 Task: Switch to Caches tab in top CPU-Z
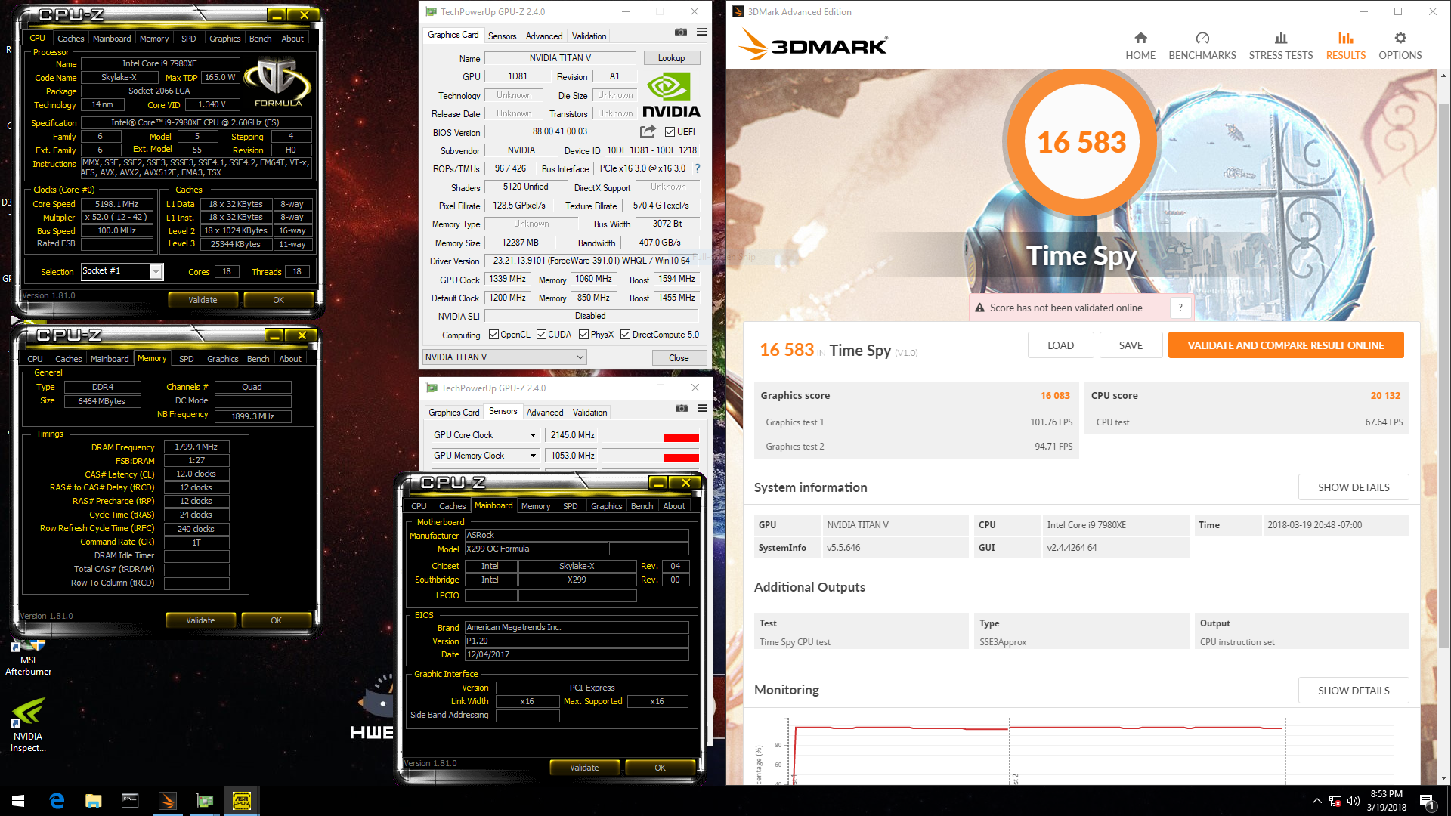pyautogui.click(x=70, y=39)
